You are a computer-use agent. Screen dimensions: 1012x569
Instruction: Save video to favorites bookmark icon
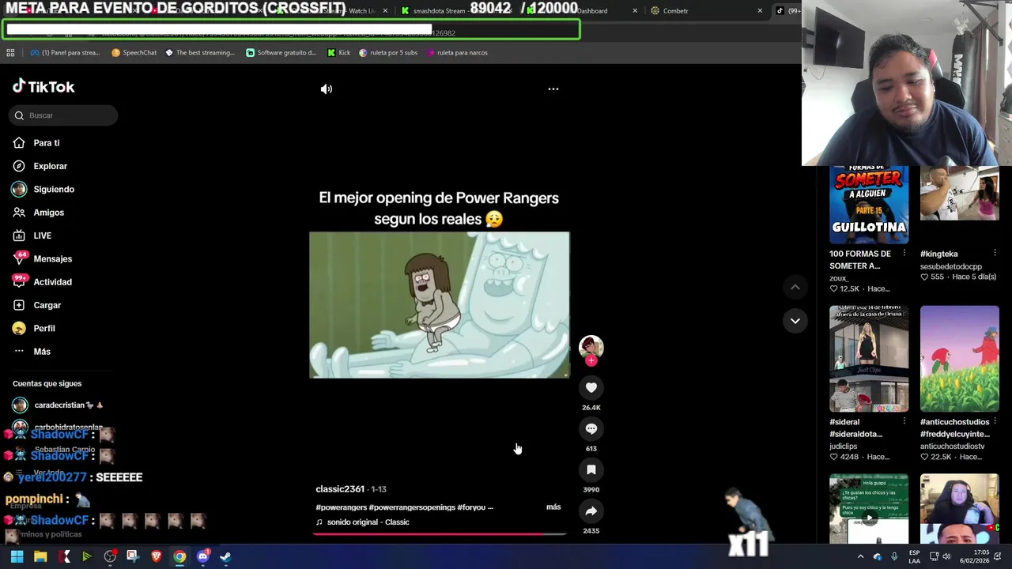(591, 469)
